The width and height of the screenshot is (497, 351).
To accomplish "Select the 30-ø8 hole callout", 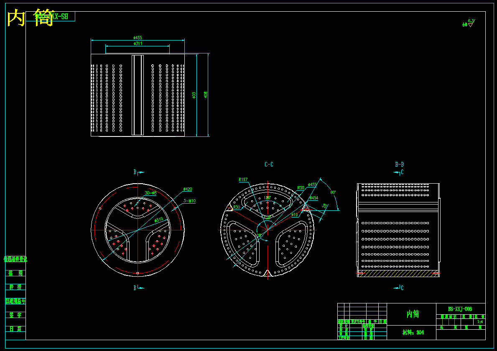I will click(150, 193).
